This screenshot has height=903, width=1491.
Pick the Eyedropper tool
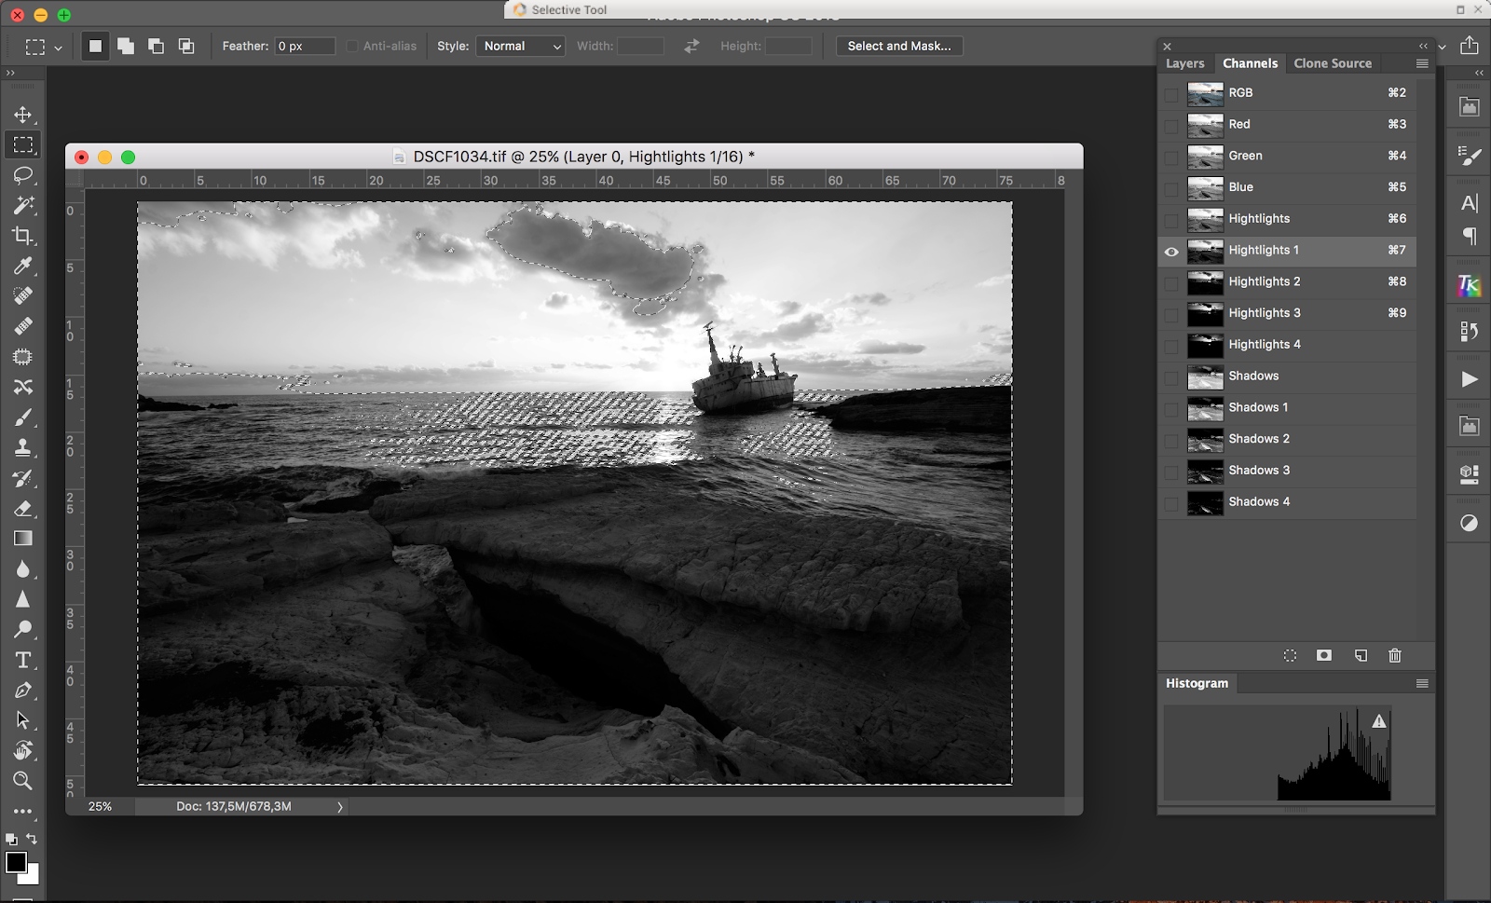click(x=23, y=267)
